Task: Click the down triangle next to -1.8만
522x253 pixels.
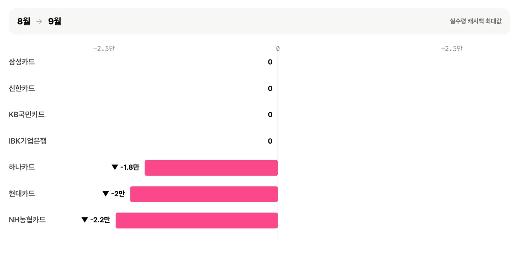Action: click(x=115, y=167)
